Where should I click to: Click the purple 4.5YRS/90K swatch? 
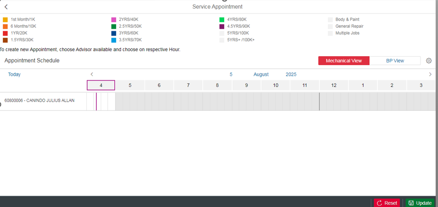click(222, 27)
